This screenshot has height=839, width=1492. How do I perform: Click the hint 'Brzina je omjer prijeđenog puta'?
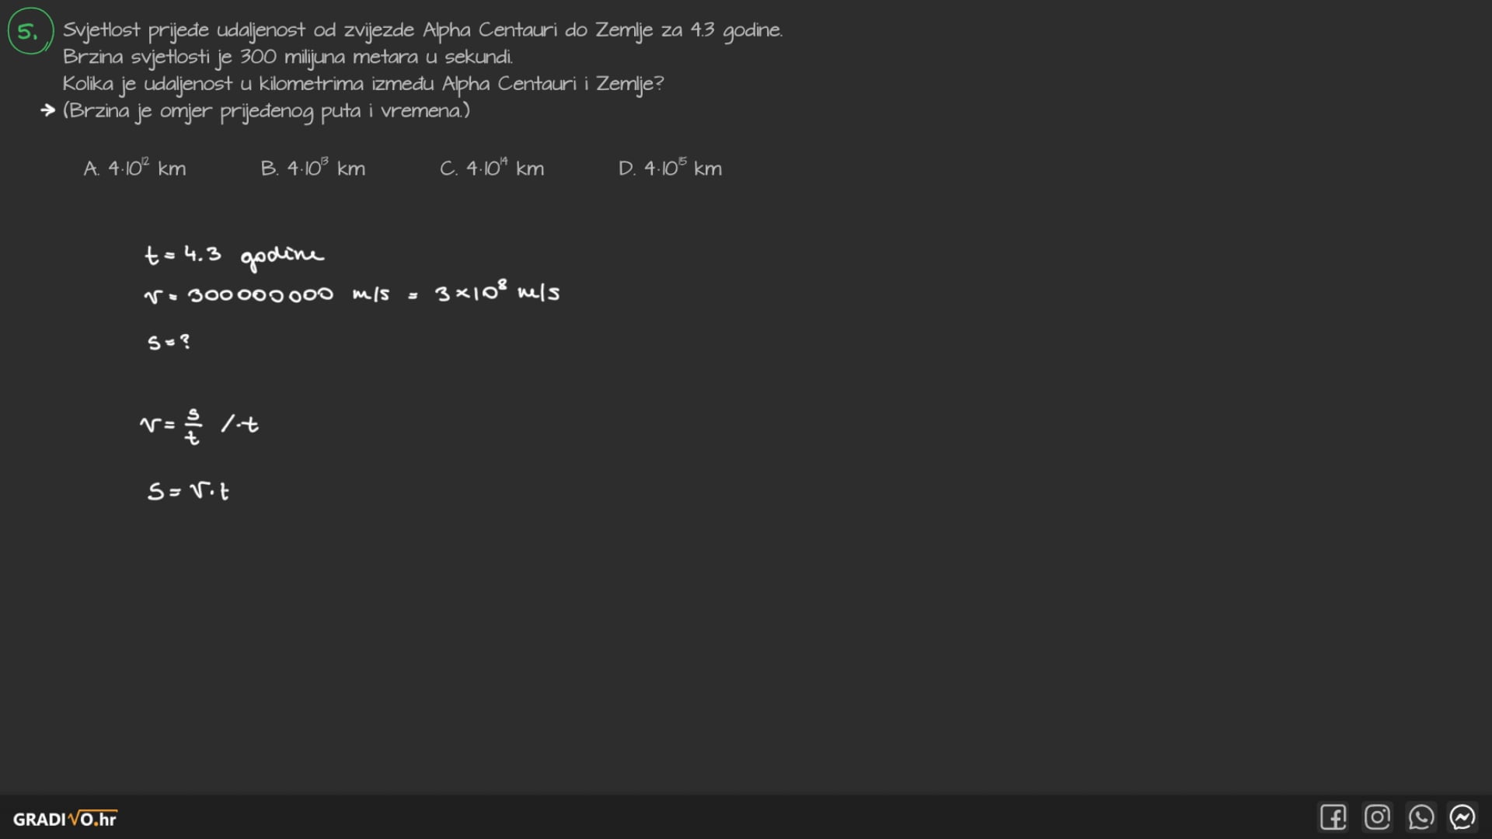[x=267, y=111]
